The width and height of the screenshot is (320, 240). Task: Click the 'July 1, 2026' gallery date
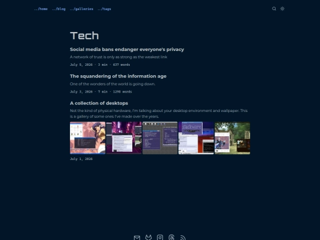coord(81,159)
